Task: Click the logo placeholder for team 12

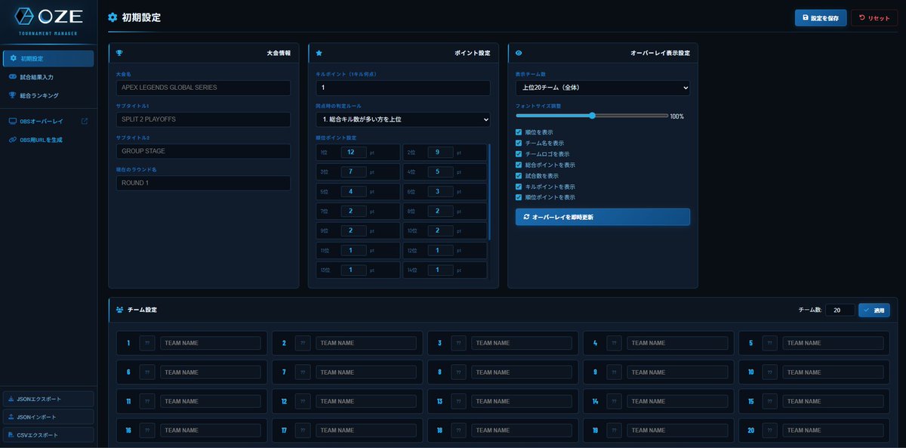Action: pos(303,401)
